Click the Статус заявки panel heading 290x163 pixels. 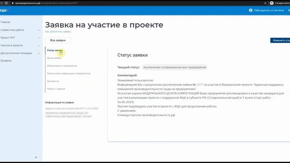(x=132, y=55)
